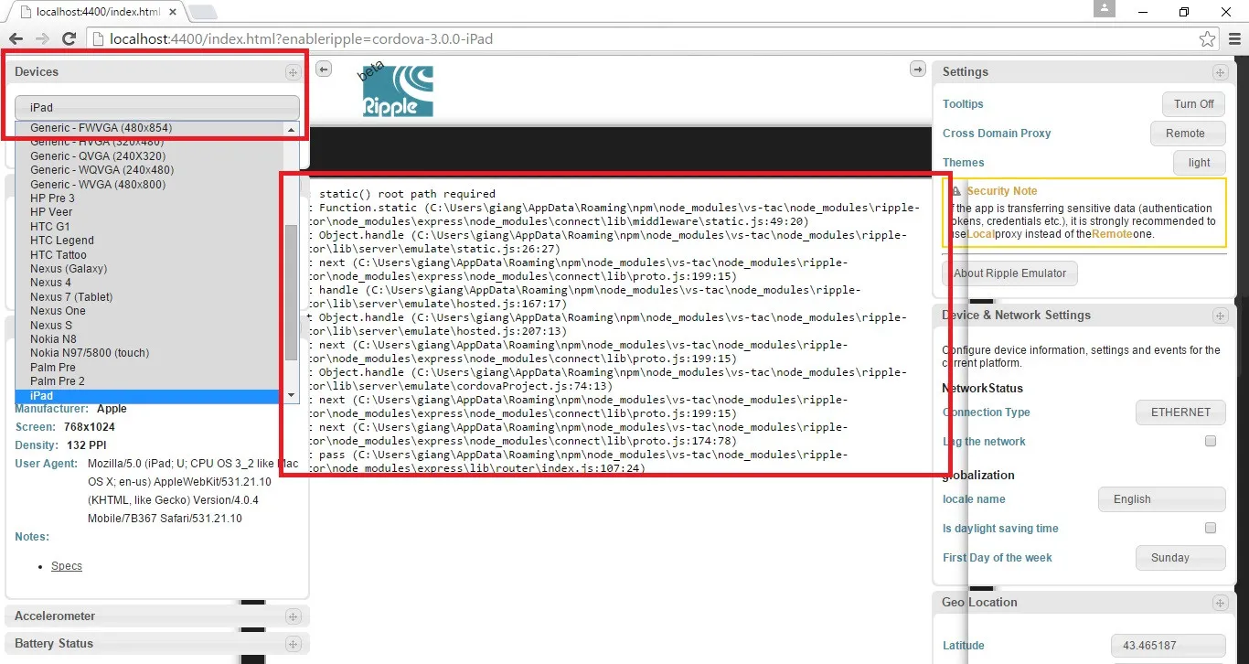
Task: Click Device & Network Settings move handle icon
Action: pyautogui.click(x=1220, y=316)
